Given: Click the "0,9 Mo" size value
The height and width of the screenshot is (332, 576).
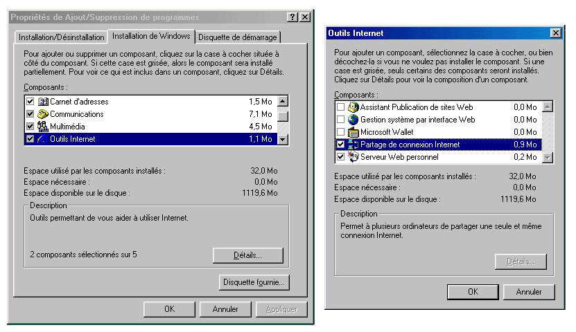Looking at the screenshot, I should (x=525, y=145).
